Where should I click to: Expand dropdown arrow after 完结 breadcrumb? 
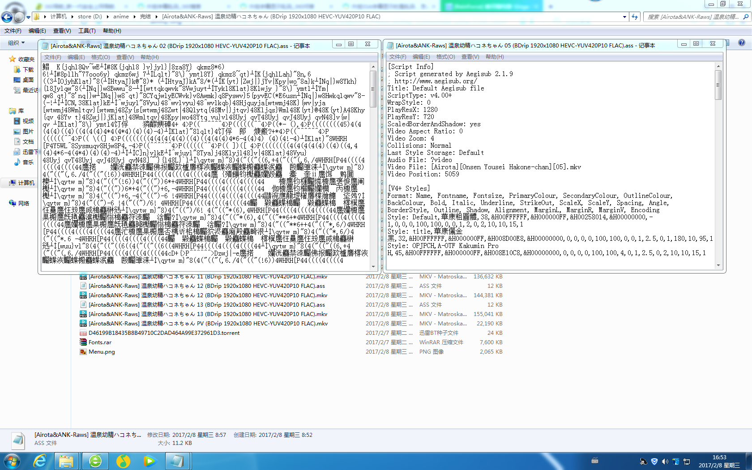(x=156, y=17)
